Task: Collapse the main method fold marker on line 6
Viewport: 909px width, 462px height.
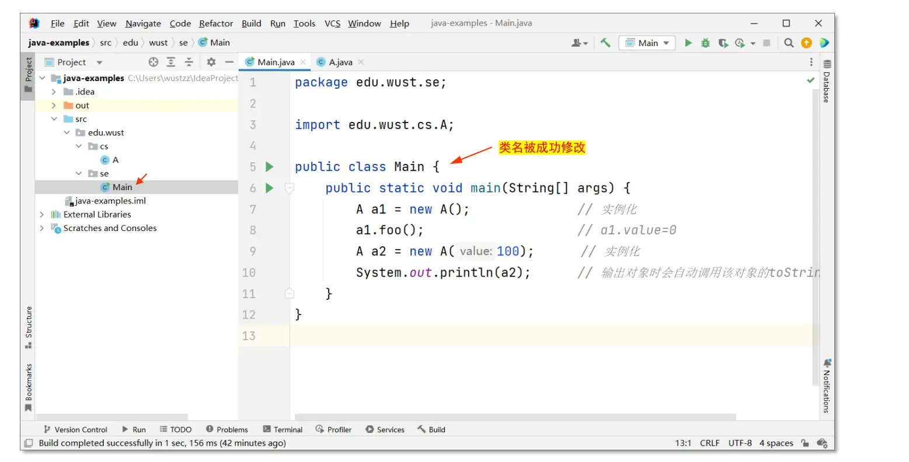Action: coord(290,188)
